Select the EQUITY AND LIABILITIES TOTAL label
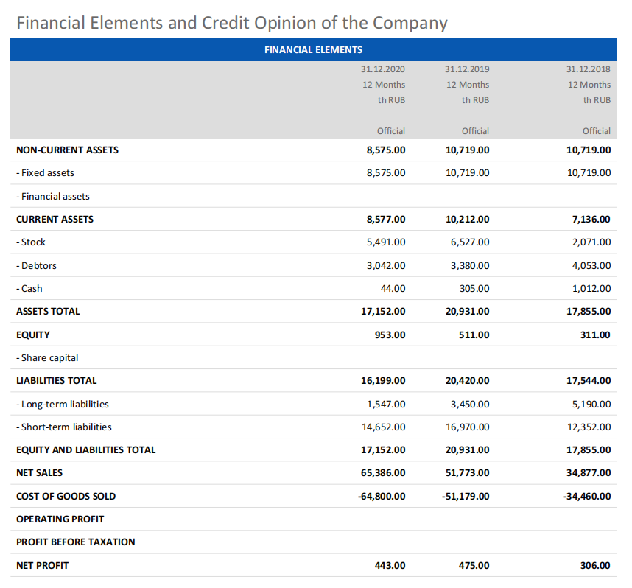 (x=86, y=450)
